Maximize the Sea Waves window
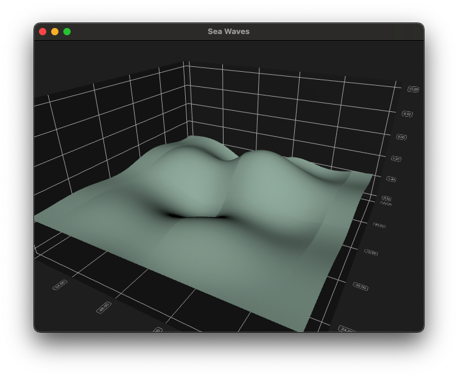 [67, 32]
